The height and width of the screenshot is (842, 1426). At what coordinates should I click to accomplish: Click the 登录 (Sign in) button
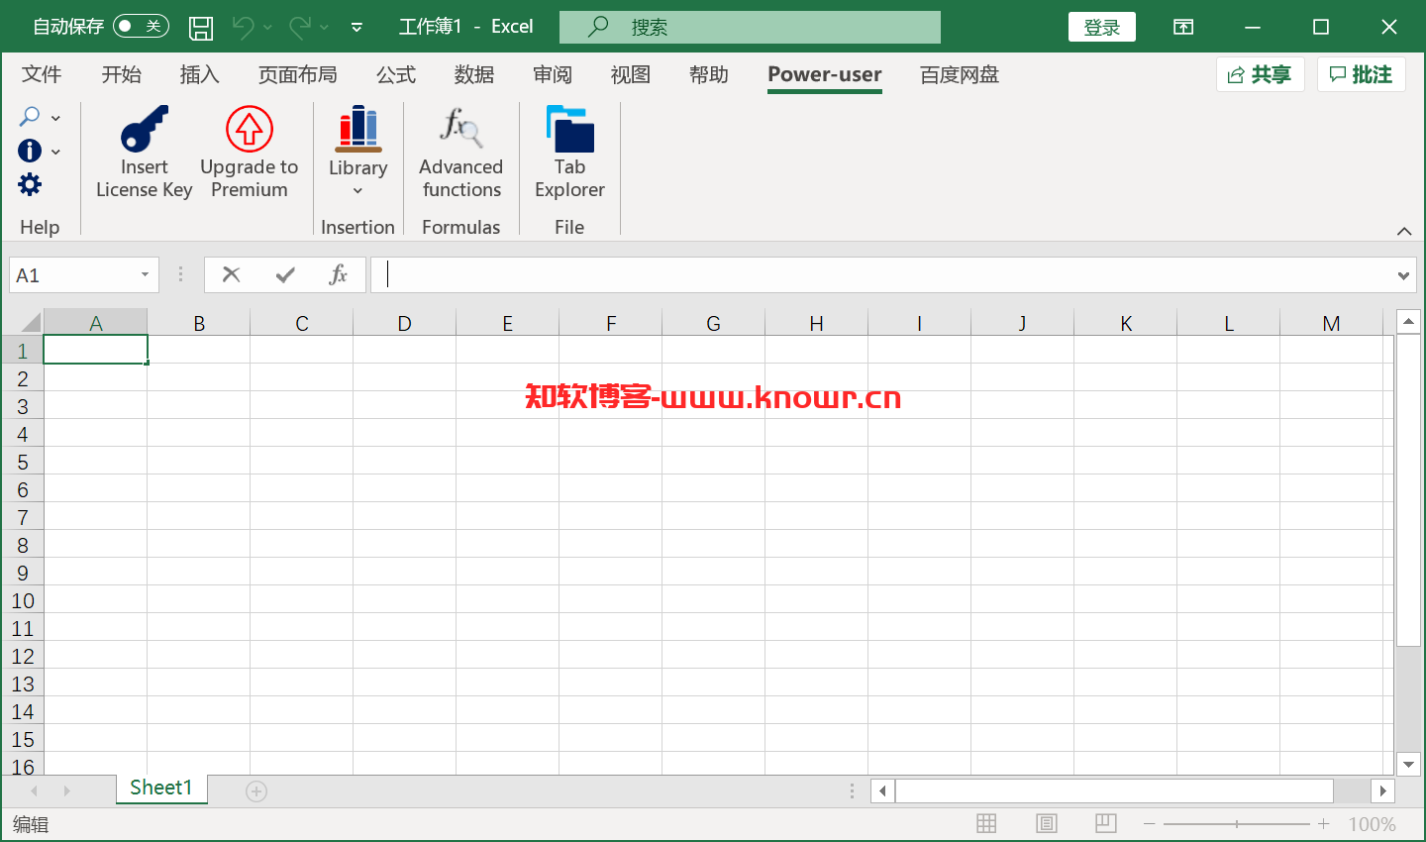tap(1102, 27)
